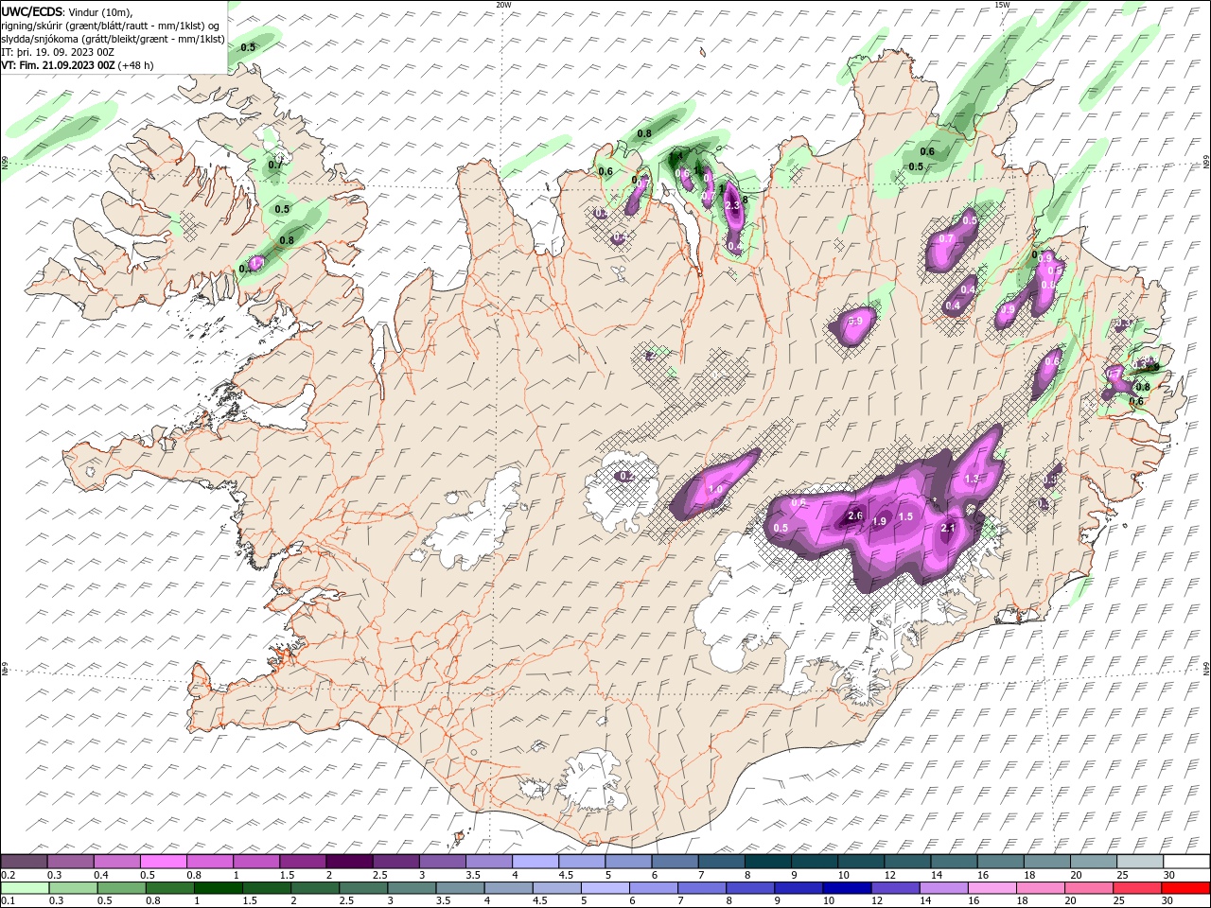
Task: Select the 0.8 swatch in the upper snow legend row
Action: tap(209, 862)
